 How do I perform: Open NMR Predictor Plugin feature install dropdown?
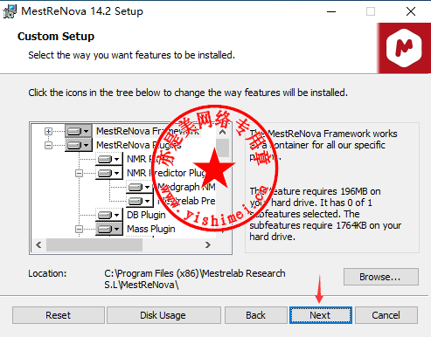coord(109,173)
